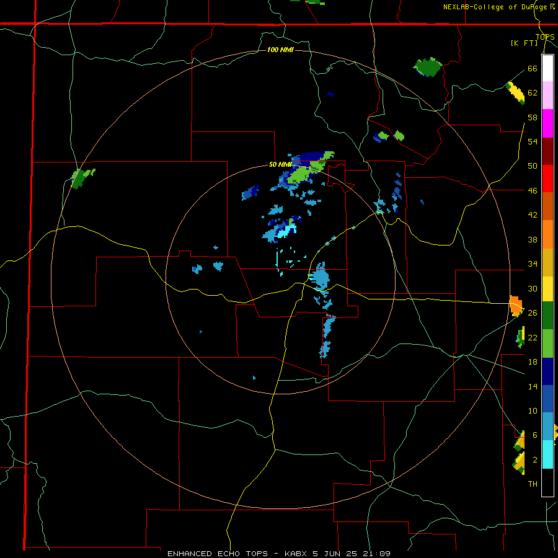Click the magenta legend swatch
The height and width of the screenshot is (558, 558).
[x=547, y=123]
